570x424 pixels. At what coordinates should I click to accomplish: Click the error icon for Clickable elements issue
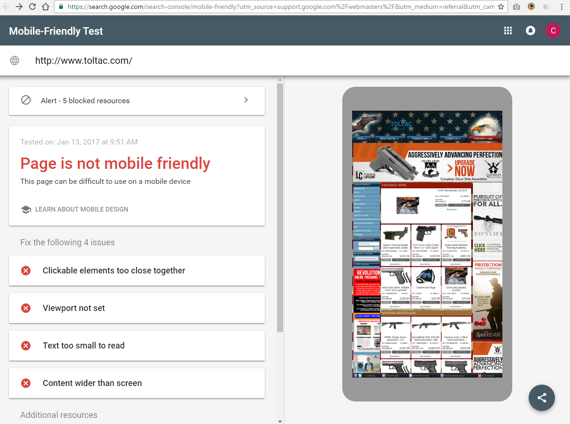[26, 271]
